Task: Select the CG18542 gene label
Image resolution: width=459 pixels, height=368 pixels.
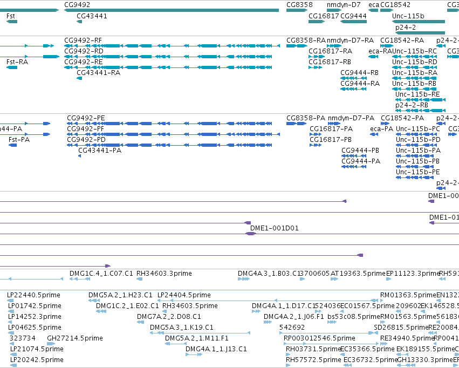Action: (x=395, y=5)
